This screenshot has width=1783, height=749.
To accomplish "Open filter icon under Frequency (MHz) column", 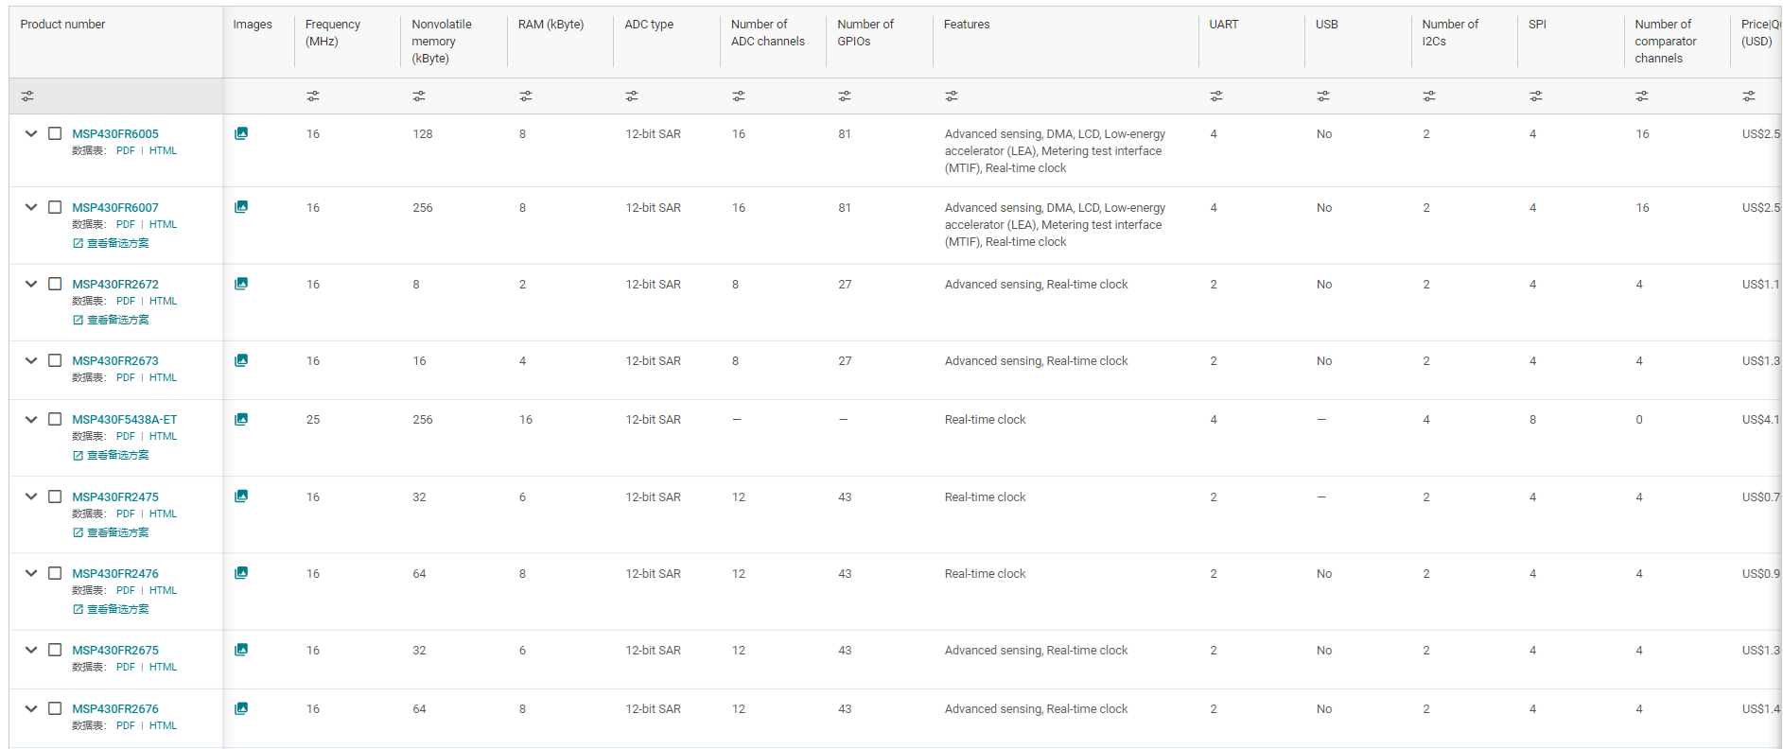I will 313,96.
